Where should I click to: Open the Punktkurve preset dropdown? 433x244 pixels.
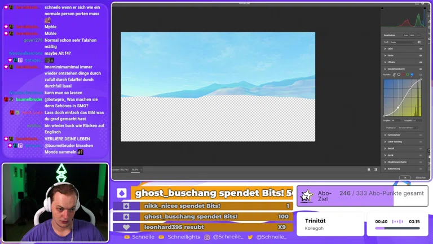tap(408, 128)
